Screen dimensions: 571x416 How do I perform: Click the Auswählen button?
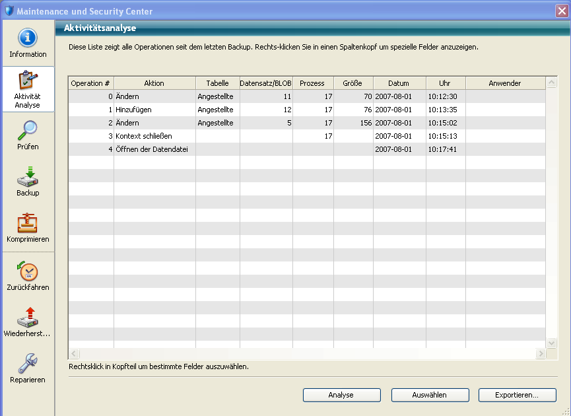pyautogui.click(x=430, y=395)
